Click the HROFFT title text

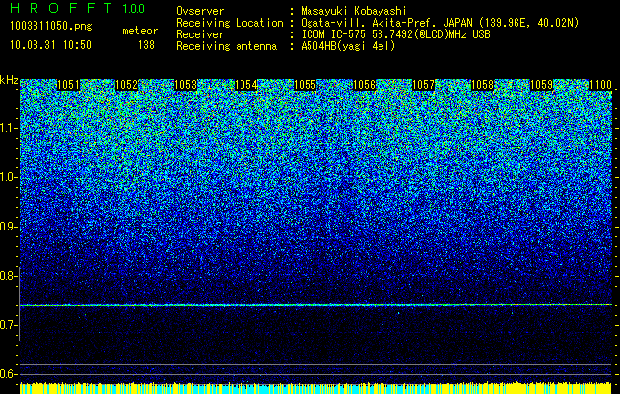click(61, 8)
